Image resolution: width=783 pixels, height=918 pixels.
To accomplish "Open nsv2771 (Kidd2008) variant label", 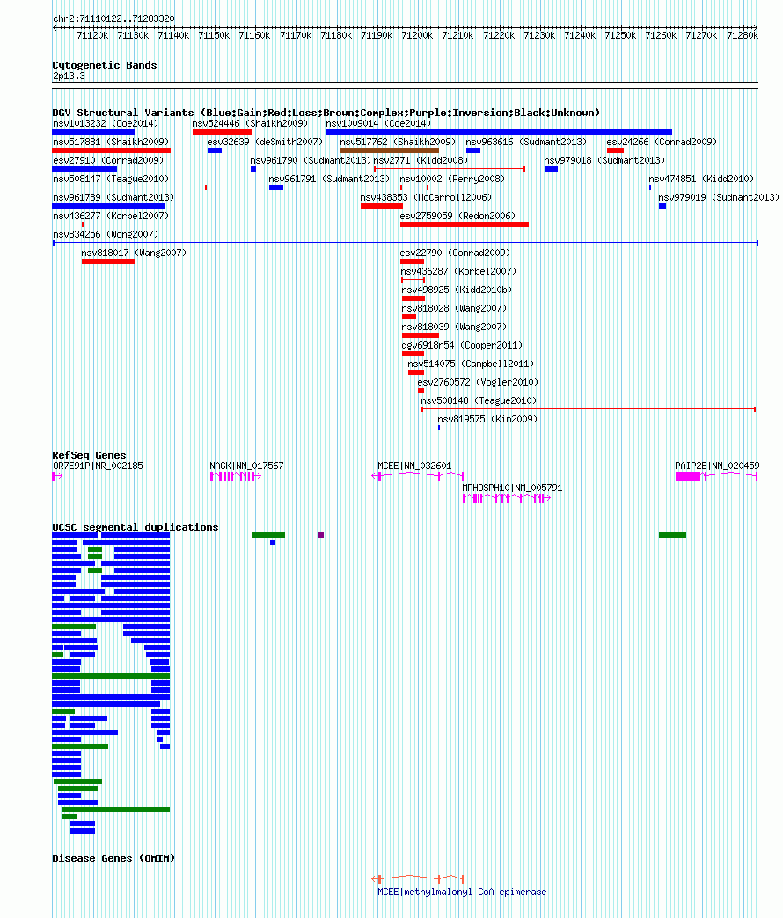I will click(x=421, y=160).
